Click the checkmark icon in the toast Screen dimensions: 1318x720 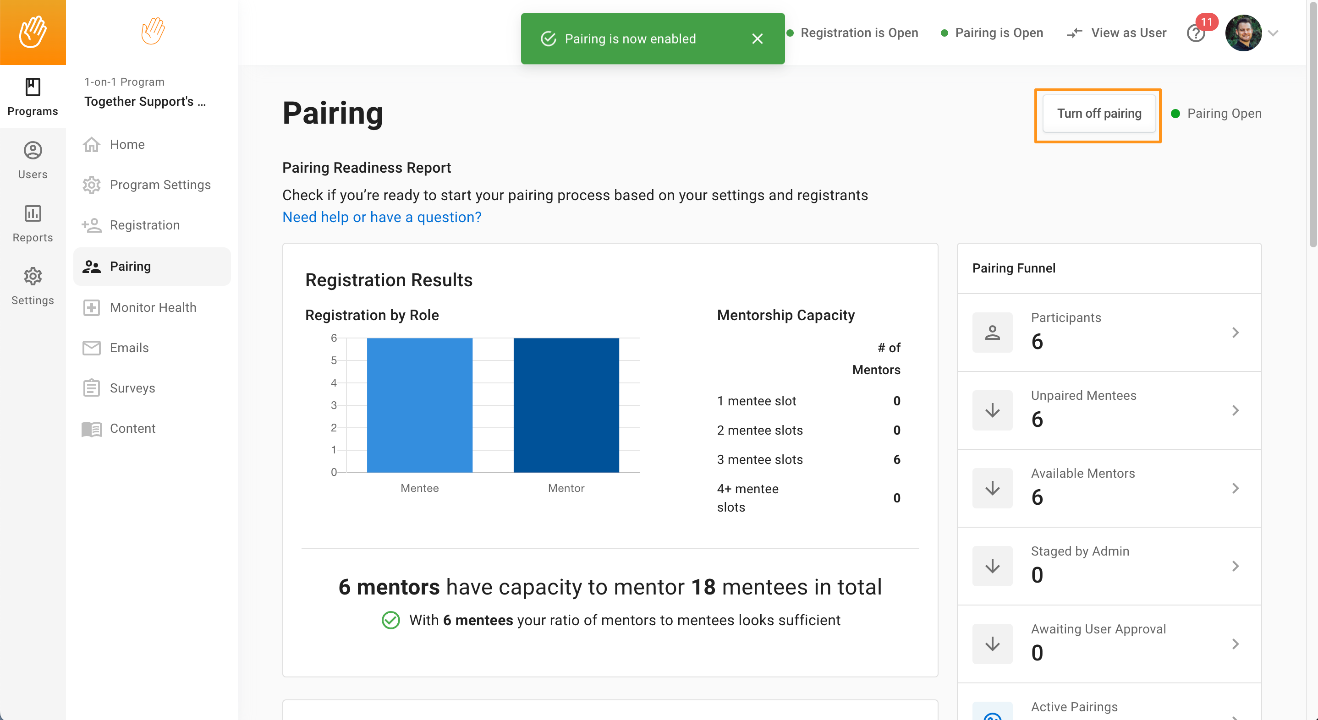tap(549, 38)
